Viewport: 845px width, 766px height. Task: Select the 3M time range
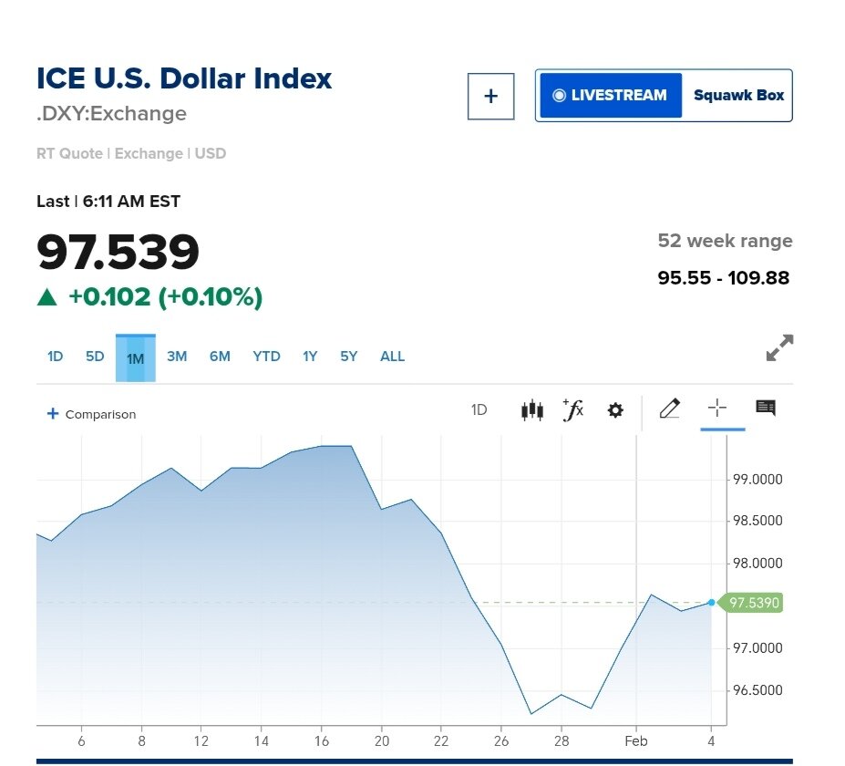point(177,357)
